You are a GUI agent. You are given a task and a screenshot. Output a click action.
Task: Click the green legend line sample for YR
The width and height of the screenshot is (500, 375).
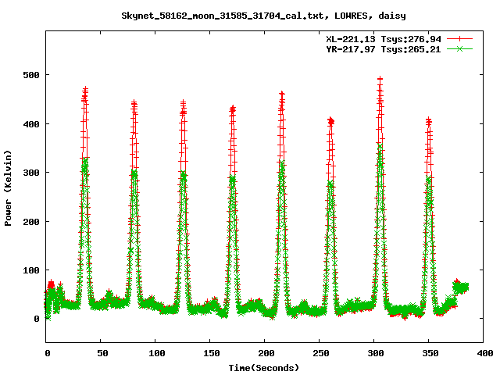pos(459,49)
